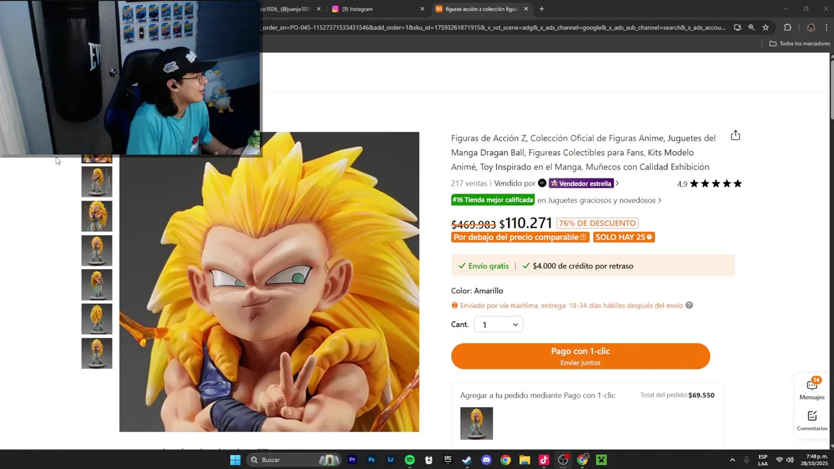Open Epic Games launcher from taskbar
The image size is (834, 469).
(448, 460)
